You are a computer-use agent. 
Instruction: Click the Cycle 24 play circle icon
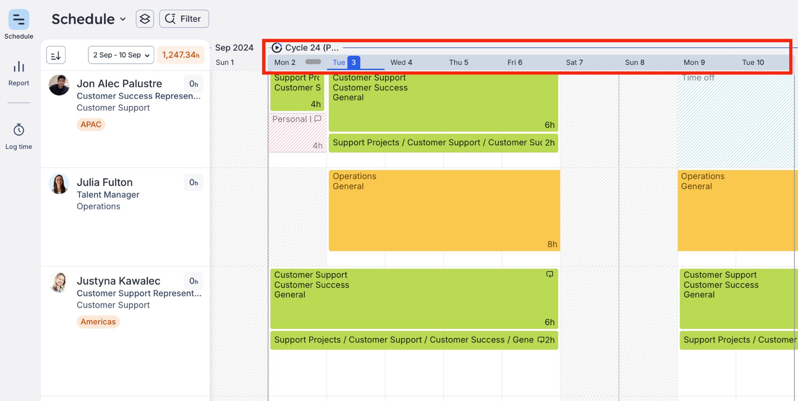click(277, 48)
